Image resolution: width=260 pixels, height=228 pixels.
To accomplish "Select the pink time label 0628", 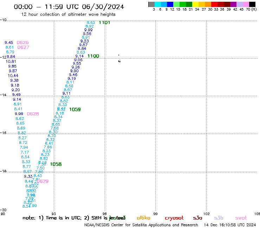I will coord(33,114).
